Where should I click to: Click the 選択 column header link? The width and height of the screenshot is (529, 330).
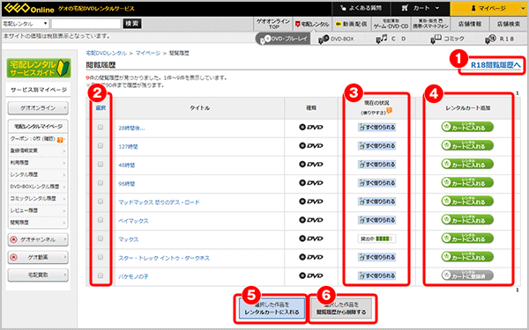click(101, 107)
